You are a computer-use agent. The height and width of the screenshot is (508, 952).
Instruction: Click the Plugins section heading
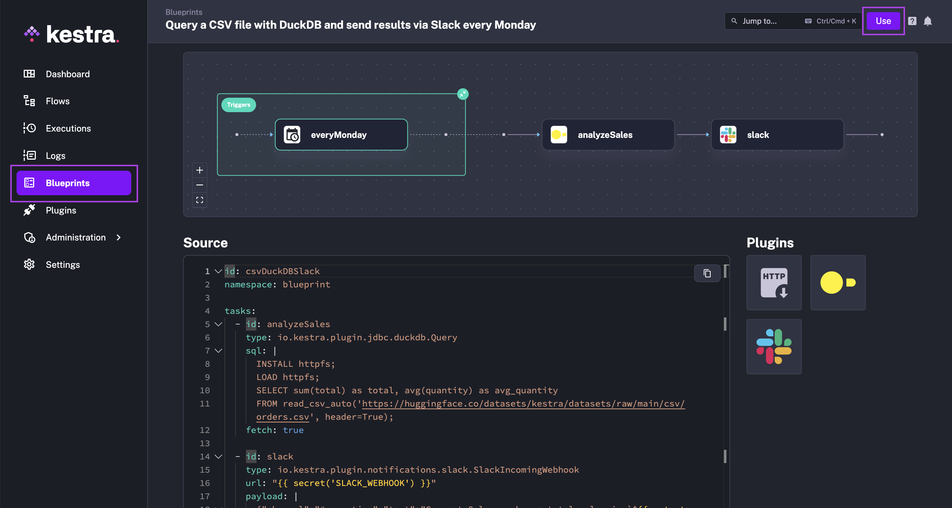click(x=770, y=243)
